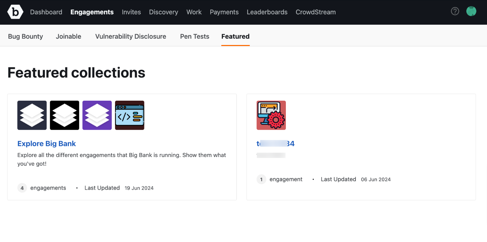The image size is (487, 242).
Task: Click the red gear monitor engagement thumbnail
Action: point(271,115)
